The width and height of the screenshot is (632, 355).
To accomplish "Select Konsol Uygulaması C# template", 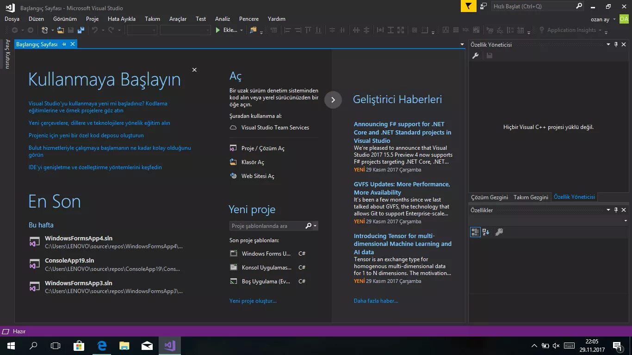I will [267, 268].
